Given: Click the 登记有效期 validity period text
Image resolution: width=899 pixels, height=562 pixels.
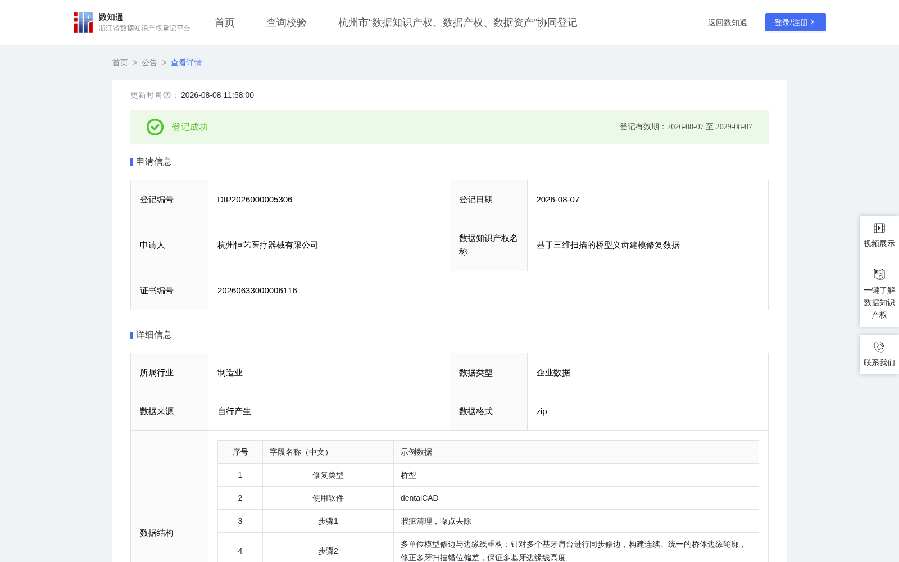Looking at the screenshot, I should 686,127.
